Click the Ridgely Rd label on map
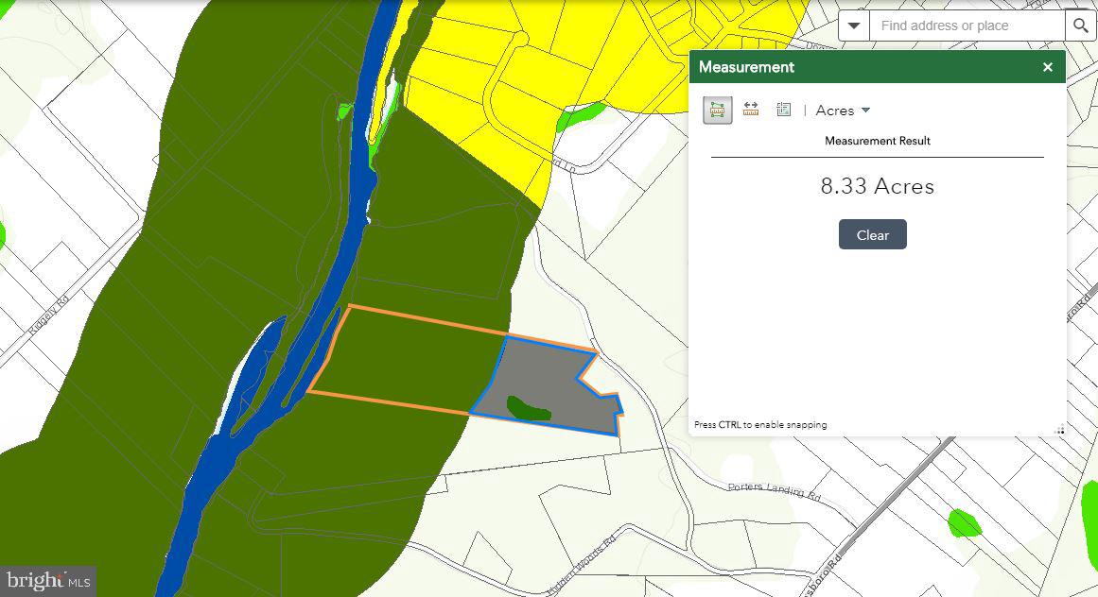 pos(48,316)
